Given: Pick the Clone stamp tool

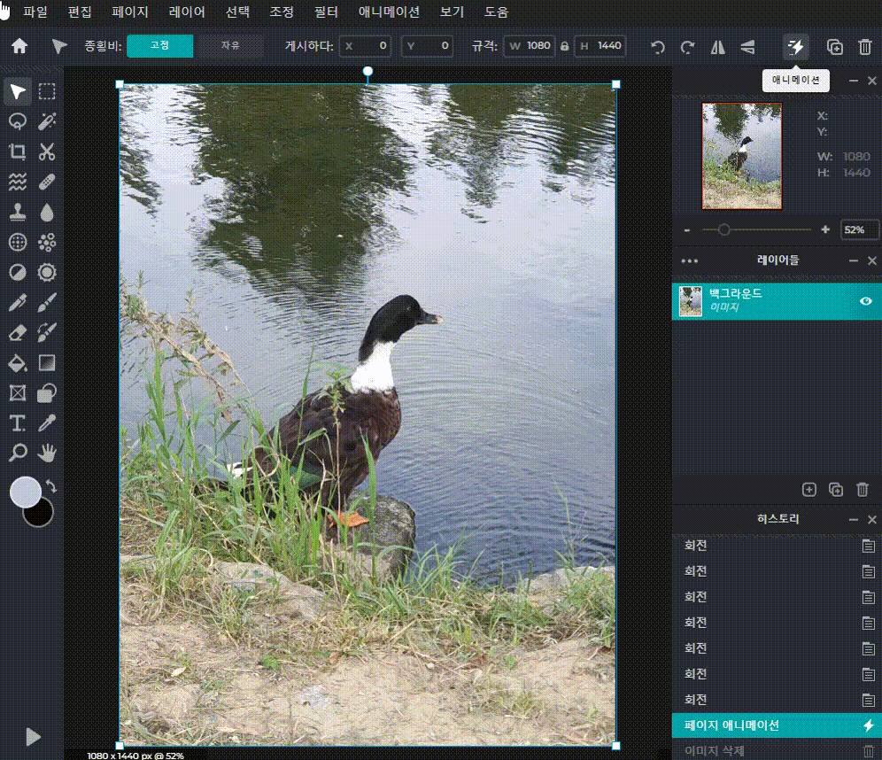Looking at the screenshot, I should click(18, 212).
